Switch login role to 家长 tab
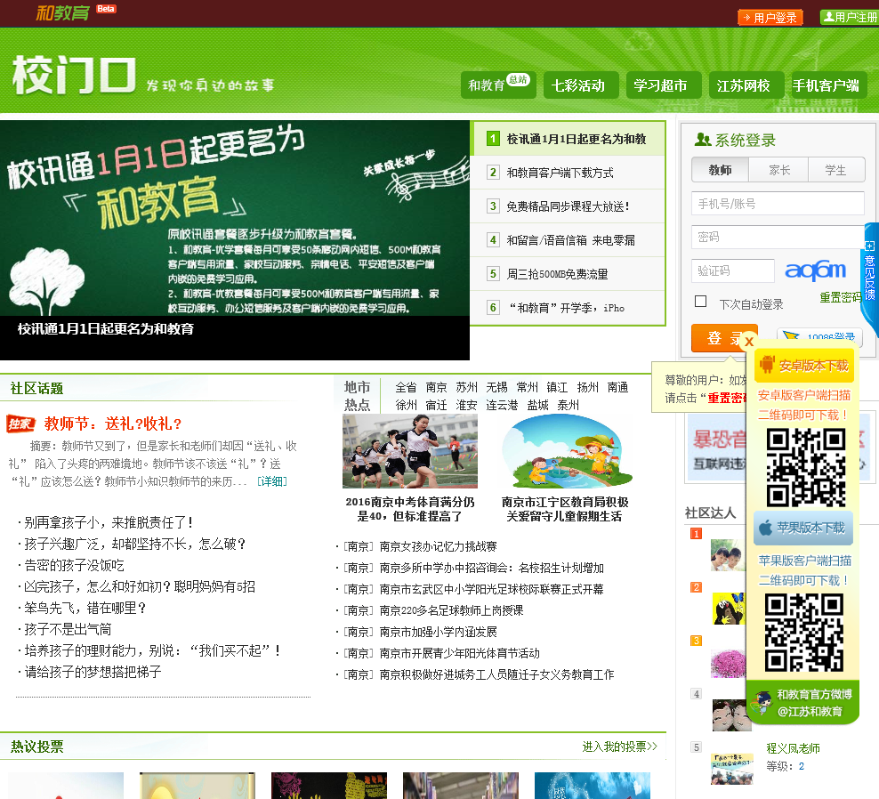This screenshot has width=879, height=799. pyautogui.click(x=779, y=170)
